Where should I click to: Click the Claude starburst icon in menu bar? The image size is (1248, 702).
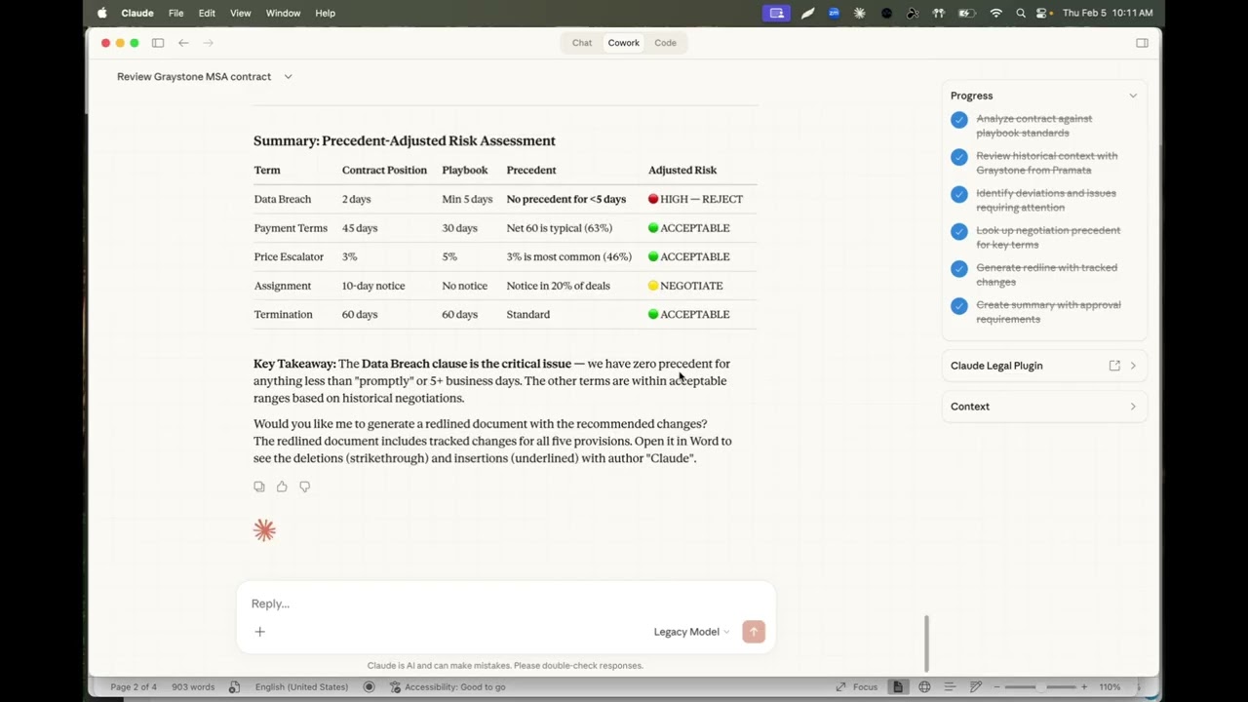tap(859, 13)
